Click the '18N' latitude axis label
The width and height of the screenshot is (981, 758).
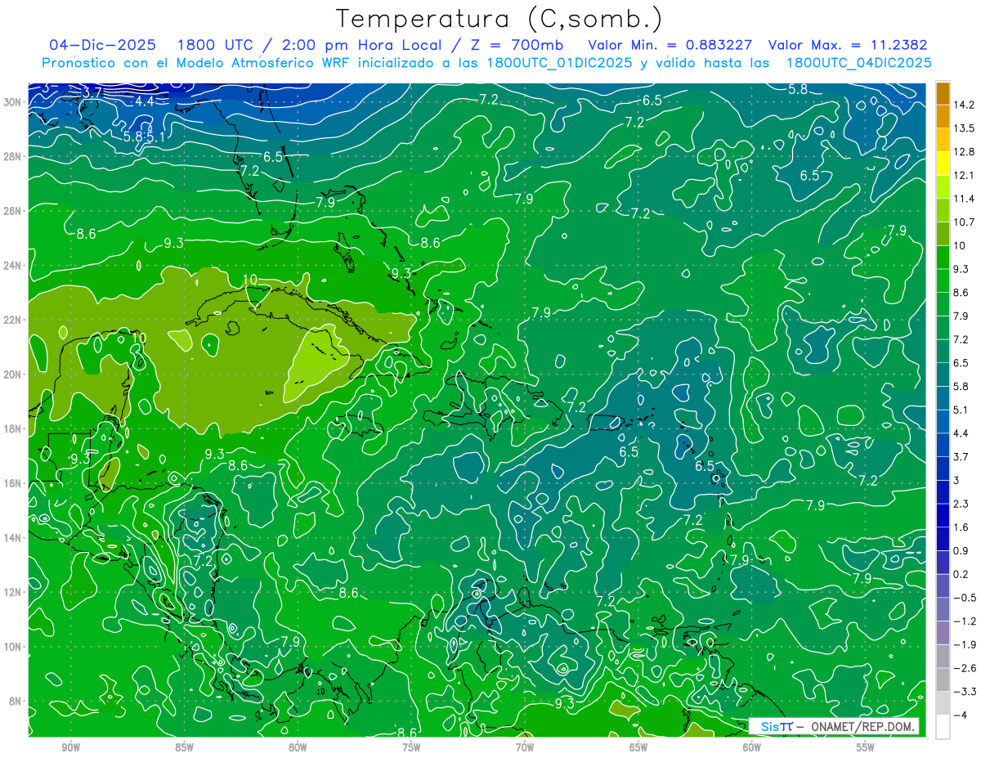coord(13,429)
